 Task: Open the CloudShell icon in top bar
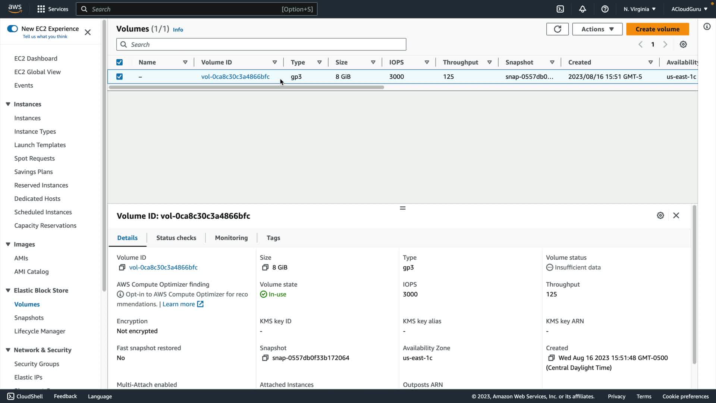pyautogui.click(x=560, y=9)
